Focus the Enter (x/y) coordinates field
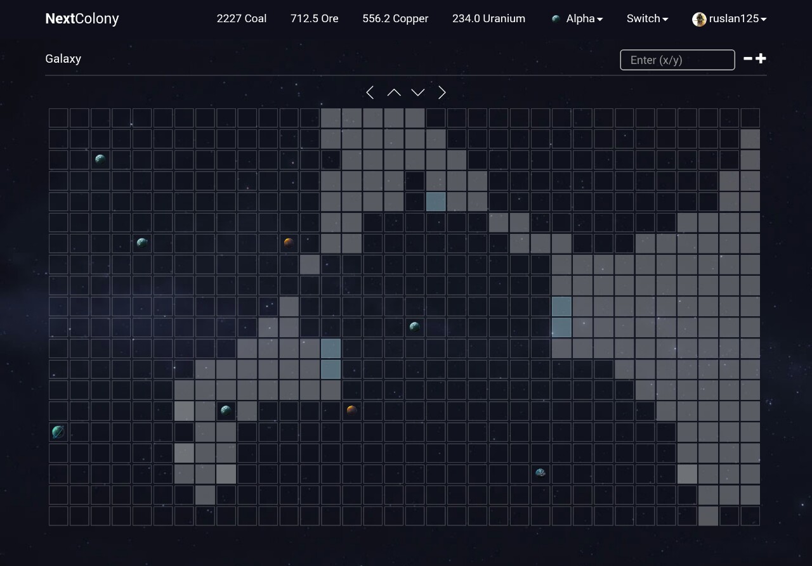The height and width of the screenshot is (566, 812). click(x=677, y=60)
